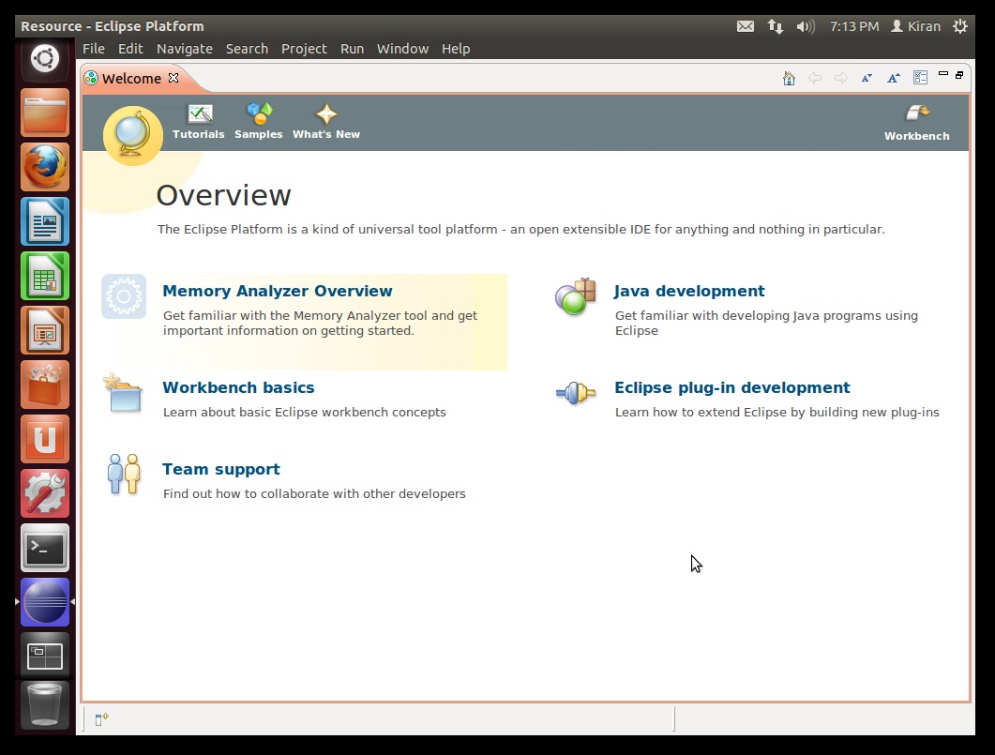The height and width of the screenshot is (755, 995).
Task: Click the Reduce font size icon
Action: coord(867,79)
